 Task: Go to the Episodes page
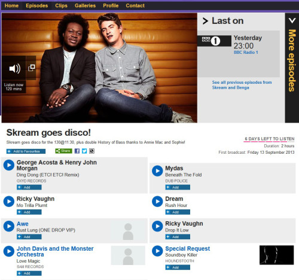pos(37,5)
